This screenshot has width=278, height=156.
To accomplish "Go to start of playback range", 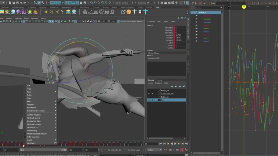I will 161,144.
